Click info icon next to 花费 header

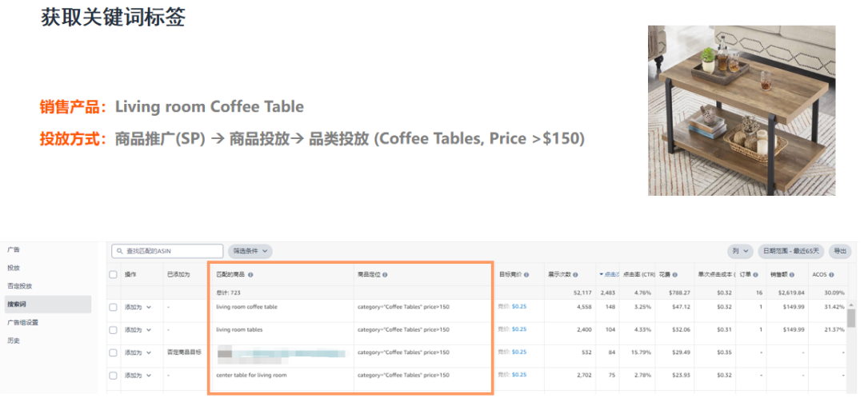pos(674,274)
